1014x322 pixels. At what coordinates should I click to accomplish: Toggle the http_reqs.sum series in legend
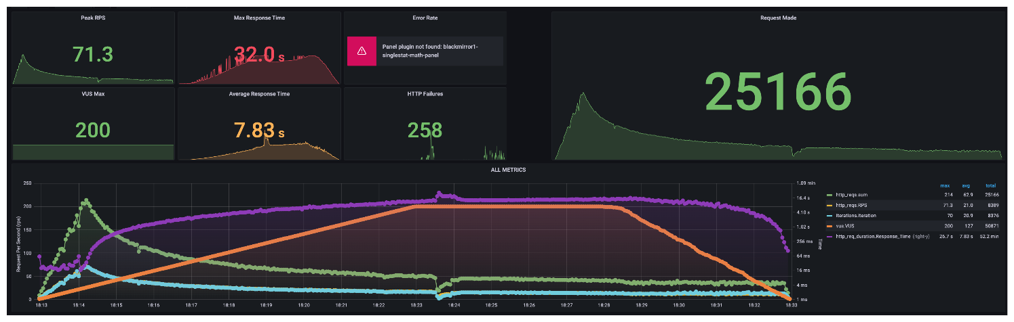[x=851, y=195]
